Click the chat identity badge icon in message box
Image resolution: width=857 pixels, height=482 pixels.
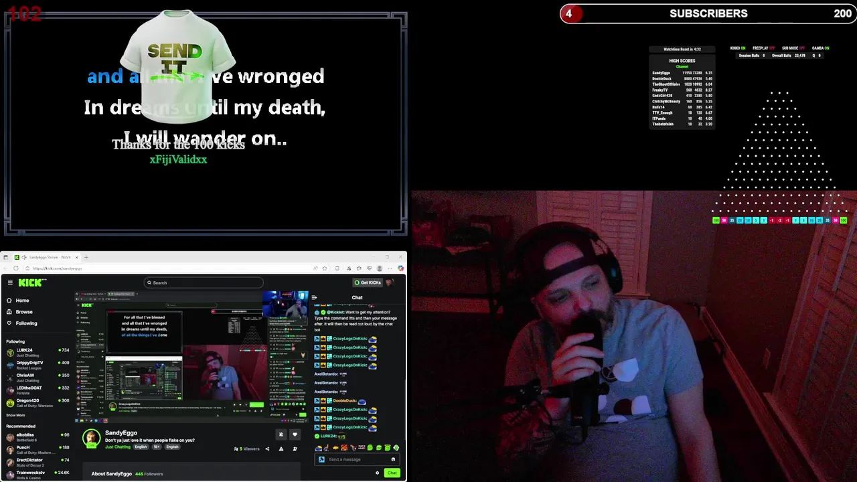pyautogui.click(x=321, y=459)
